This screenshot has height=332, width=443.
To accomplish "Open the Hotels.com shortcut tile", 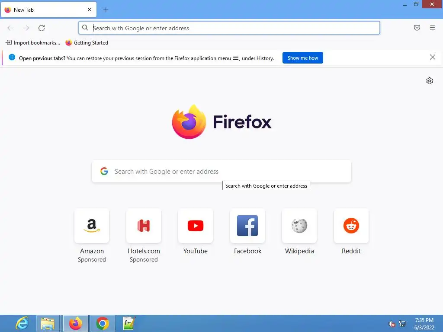I will click(144, 226).
